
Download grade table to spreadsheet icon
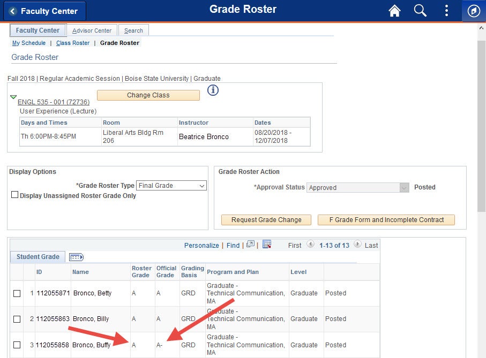tap(267, 245)
